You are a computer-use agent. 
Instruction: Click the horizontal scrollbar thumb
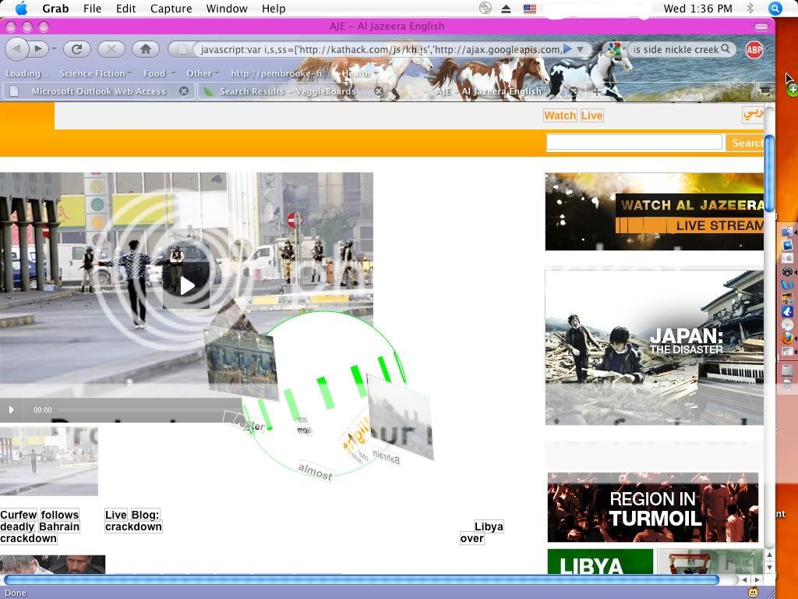coord(361,580)
